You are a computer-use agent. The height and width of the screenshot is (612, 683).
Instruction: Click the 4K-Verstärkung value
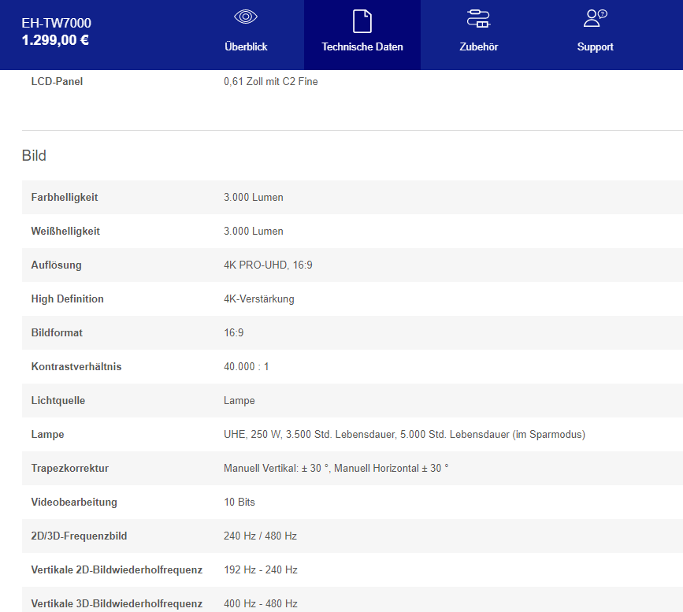pyautogui.click(x=258, y=299)
